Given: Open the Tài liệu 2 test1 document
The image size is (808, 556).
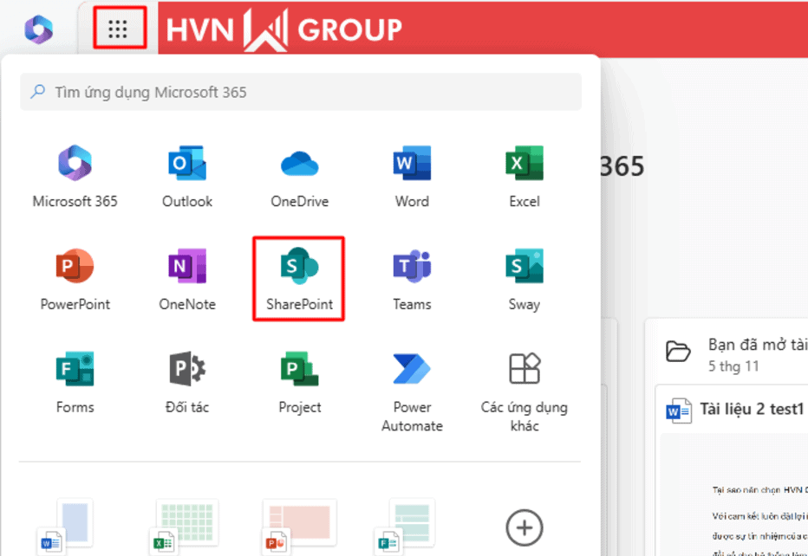Looking at the screenshot, I should point(752,410).
